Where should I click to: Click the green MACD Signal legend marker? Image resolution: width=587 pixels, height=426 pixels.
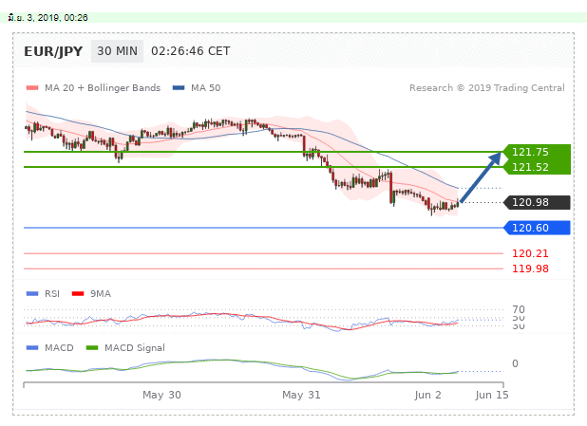click(x=92, y=347)
